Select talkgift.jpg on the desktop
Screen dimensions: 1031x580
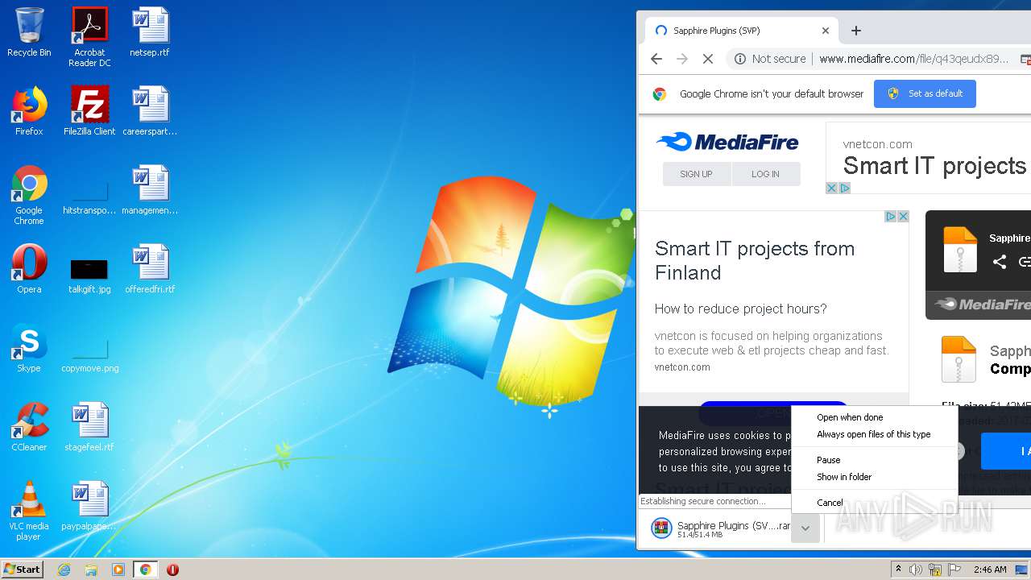[89, 274]
